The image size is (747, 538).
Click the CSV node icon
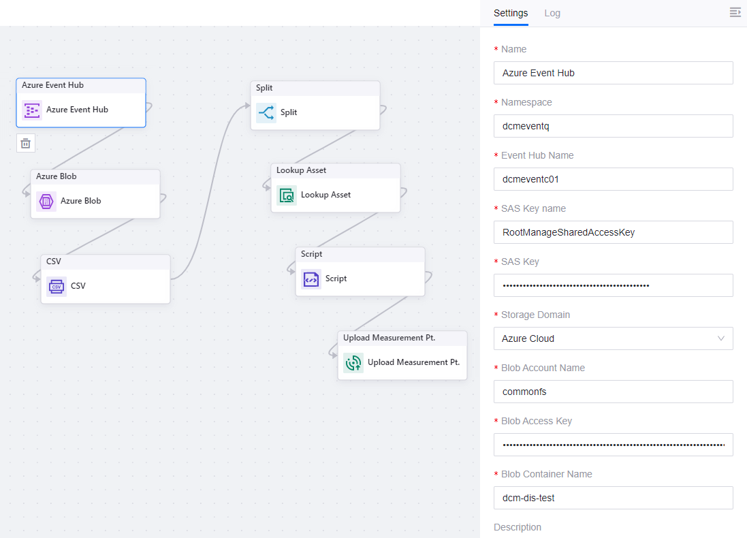(x=57, y=286)
